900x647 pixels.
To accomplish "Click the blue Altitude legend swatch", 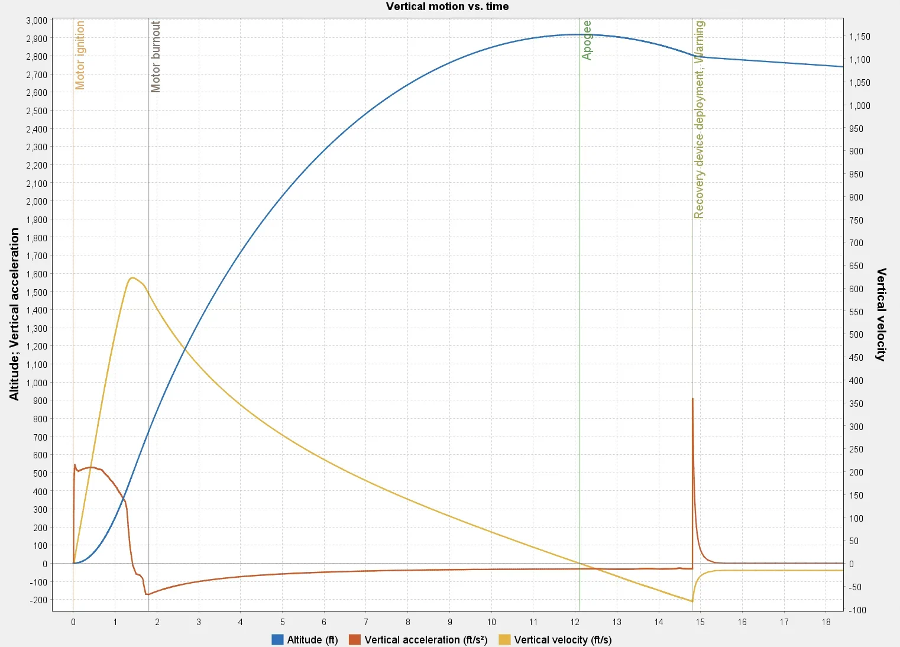I will 277,639.
